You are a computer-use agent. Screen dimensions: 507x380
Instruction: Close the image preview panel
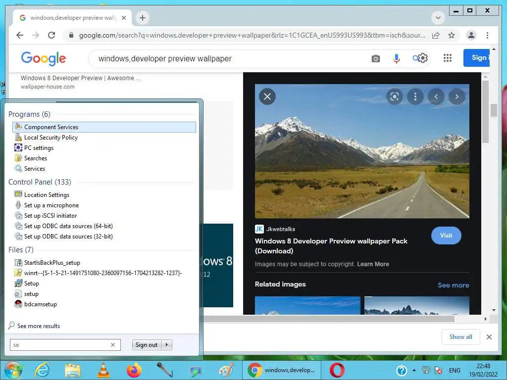267,96
